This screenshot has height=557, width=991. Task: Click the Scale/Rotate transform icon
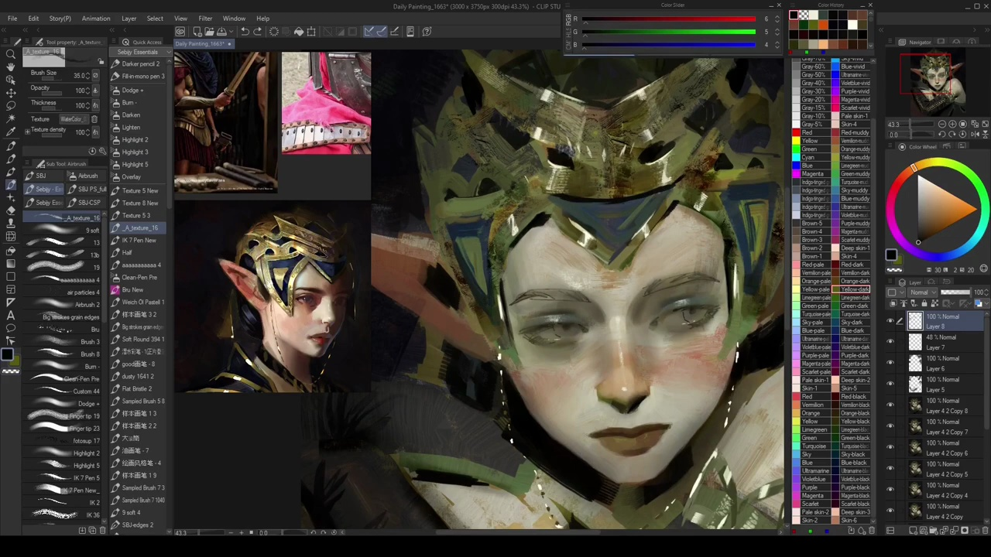[311, 32]
